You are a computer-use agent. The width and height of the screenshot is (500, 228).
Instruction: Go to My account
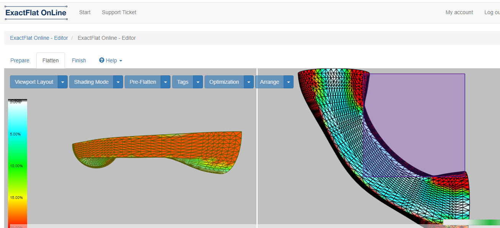(x=459, y=12)
